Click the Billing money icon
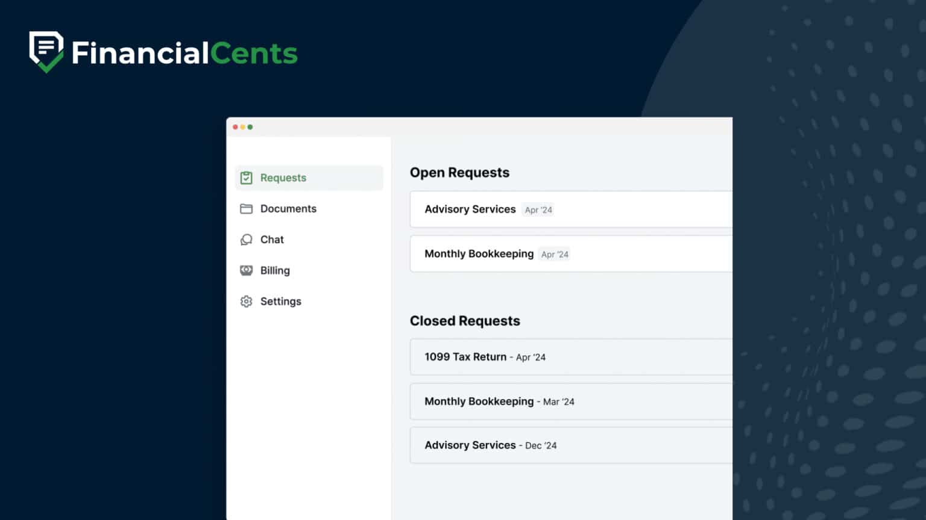 (x=246, y=270)
